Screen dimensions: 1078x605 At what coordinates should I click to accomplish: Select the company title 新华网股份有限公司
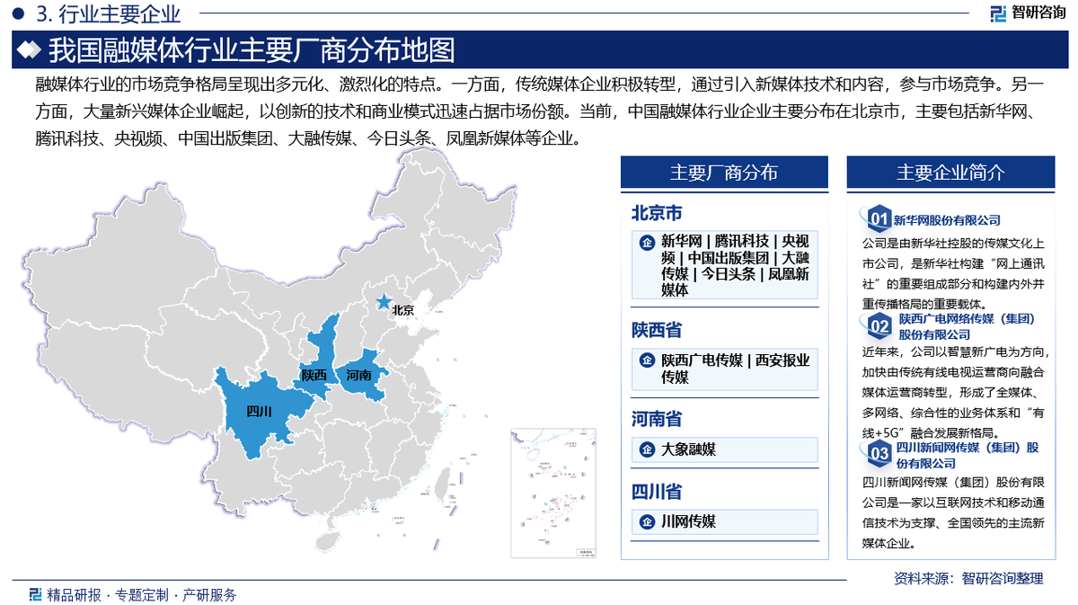(947, 220)
